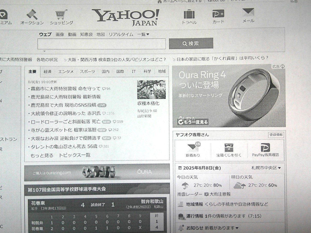Open headline 鹿児島県で大雨 現地のSNS投稿

click(63, 105)
